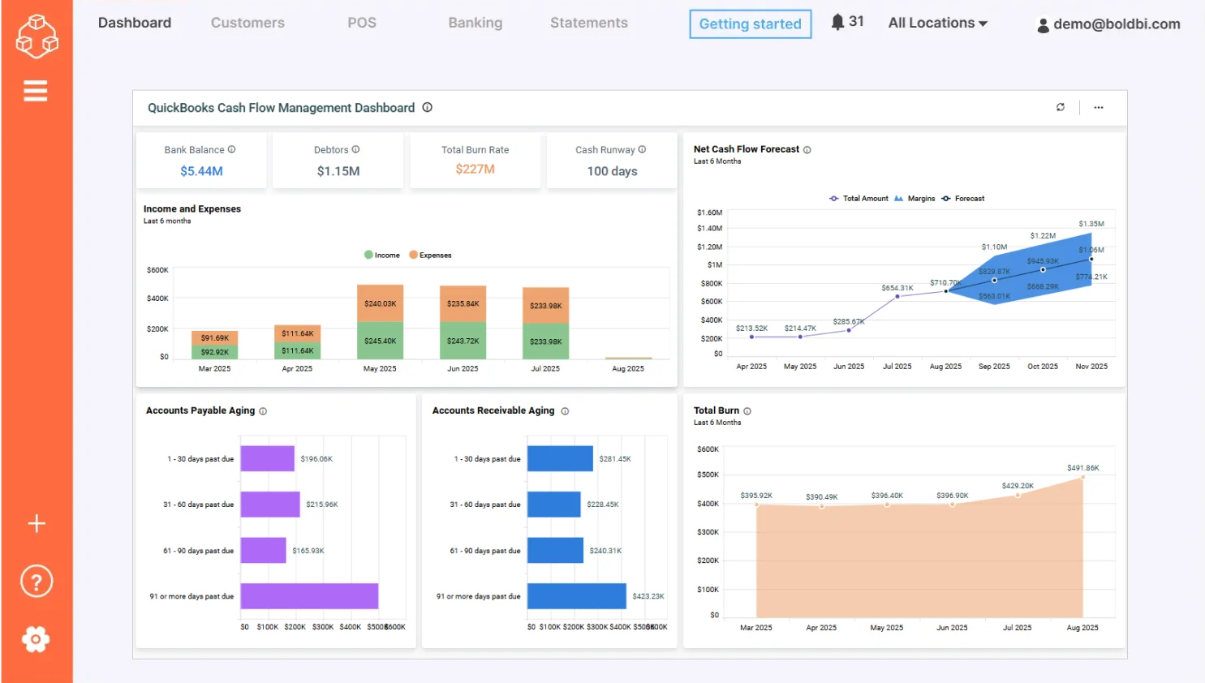The image size is (1205, 683).
Task: Refresh the dashboard data
Action: coord(1060,107)
